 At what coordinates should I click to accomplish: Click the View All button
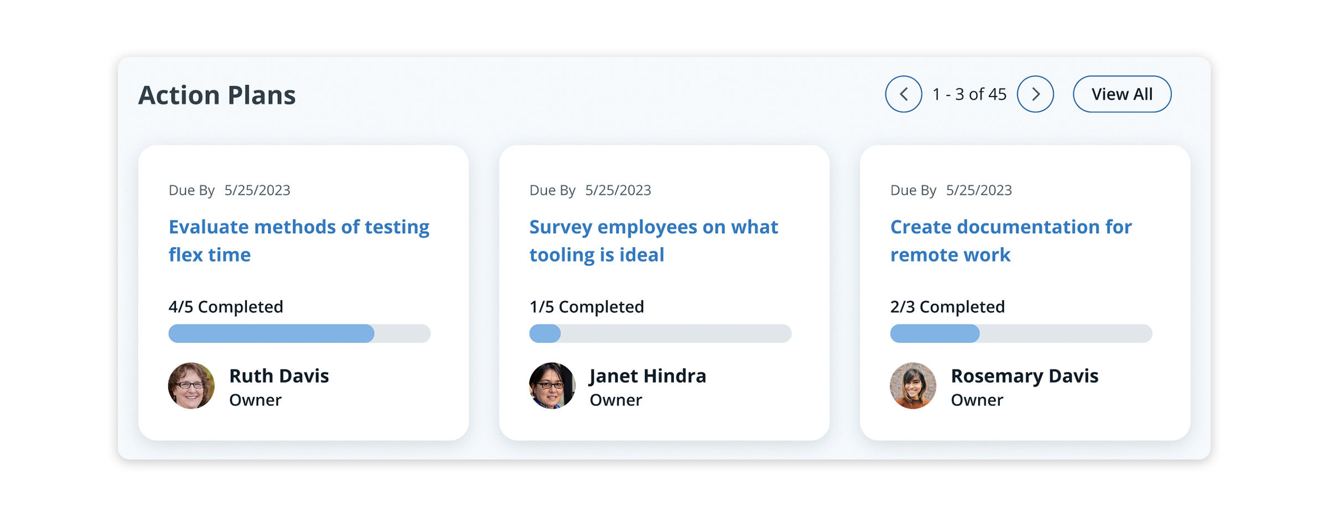coord(1122,94)
